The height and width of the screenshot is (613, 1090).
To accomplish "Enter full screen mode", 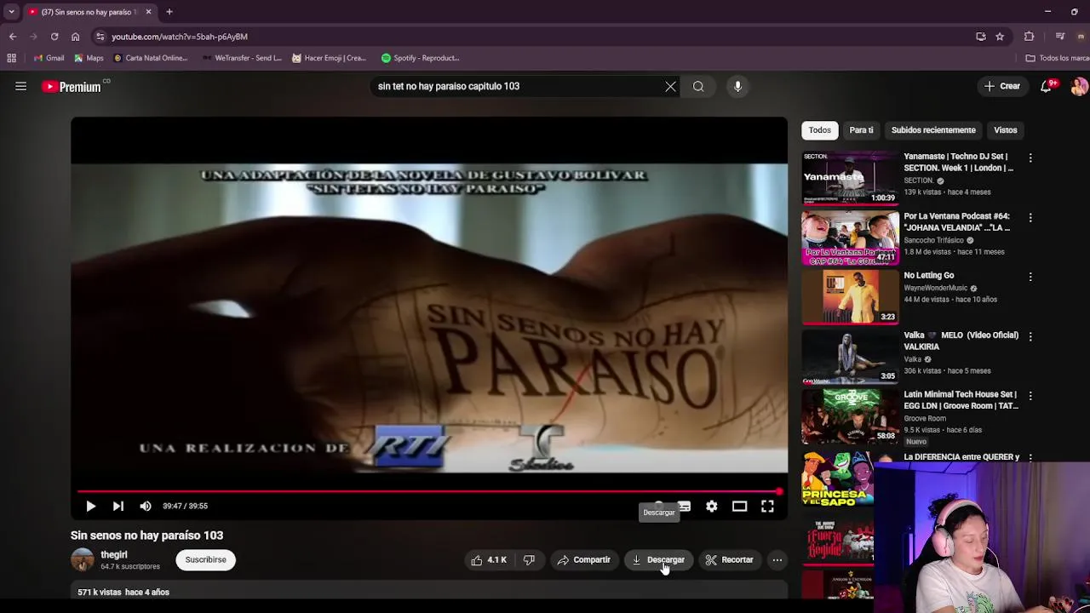I will [x=767, y=506].
